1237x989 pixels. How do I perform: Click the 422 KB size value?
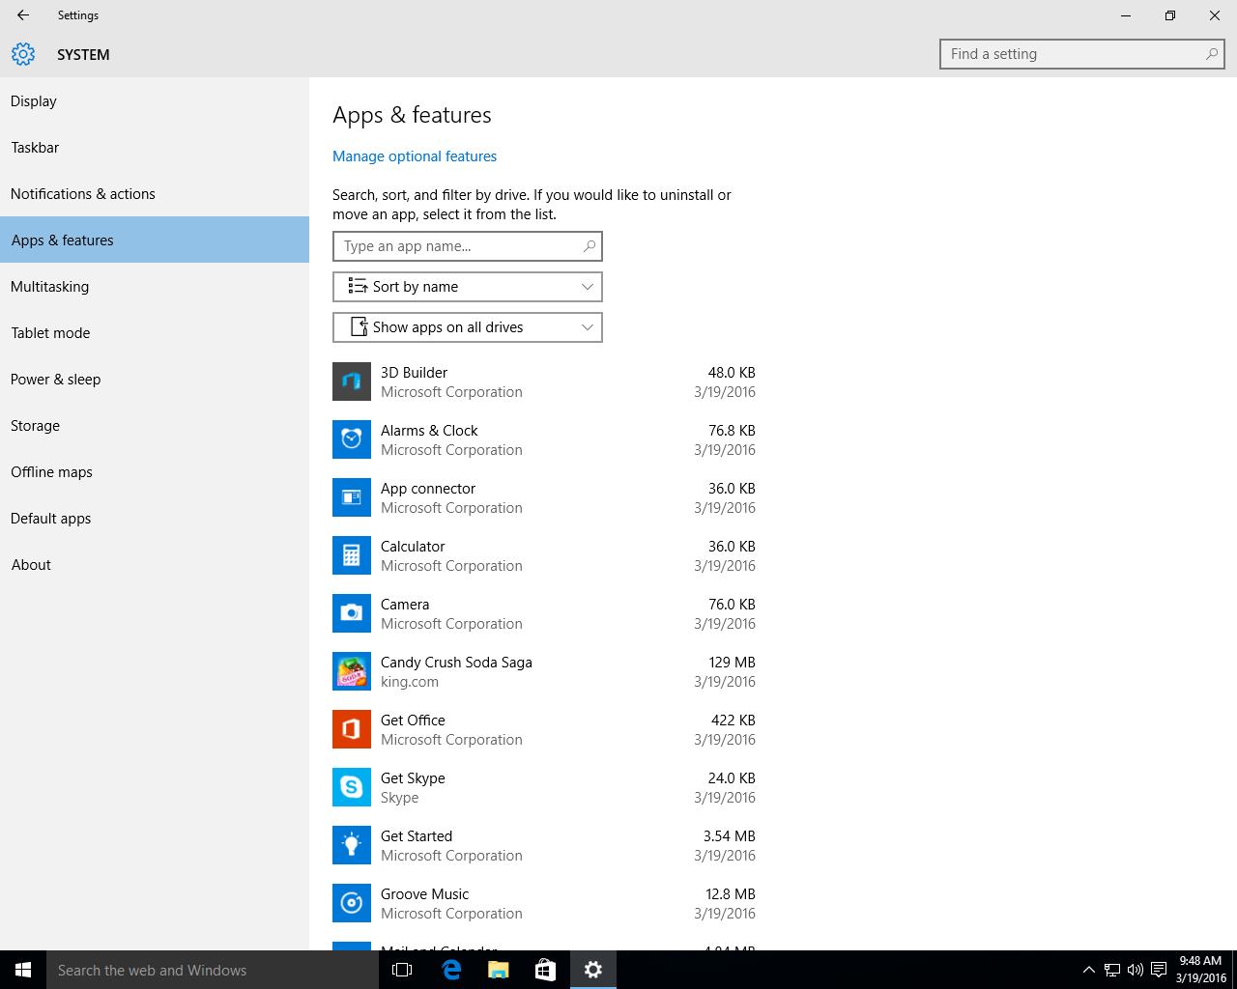[x=733, y=721]
